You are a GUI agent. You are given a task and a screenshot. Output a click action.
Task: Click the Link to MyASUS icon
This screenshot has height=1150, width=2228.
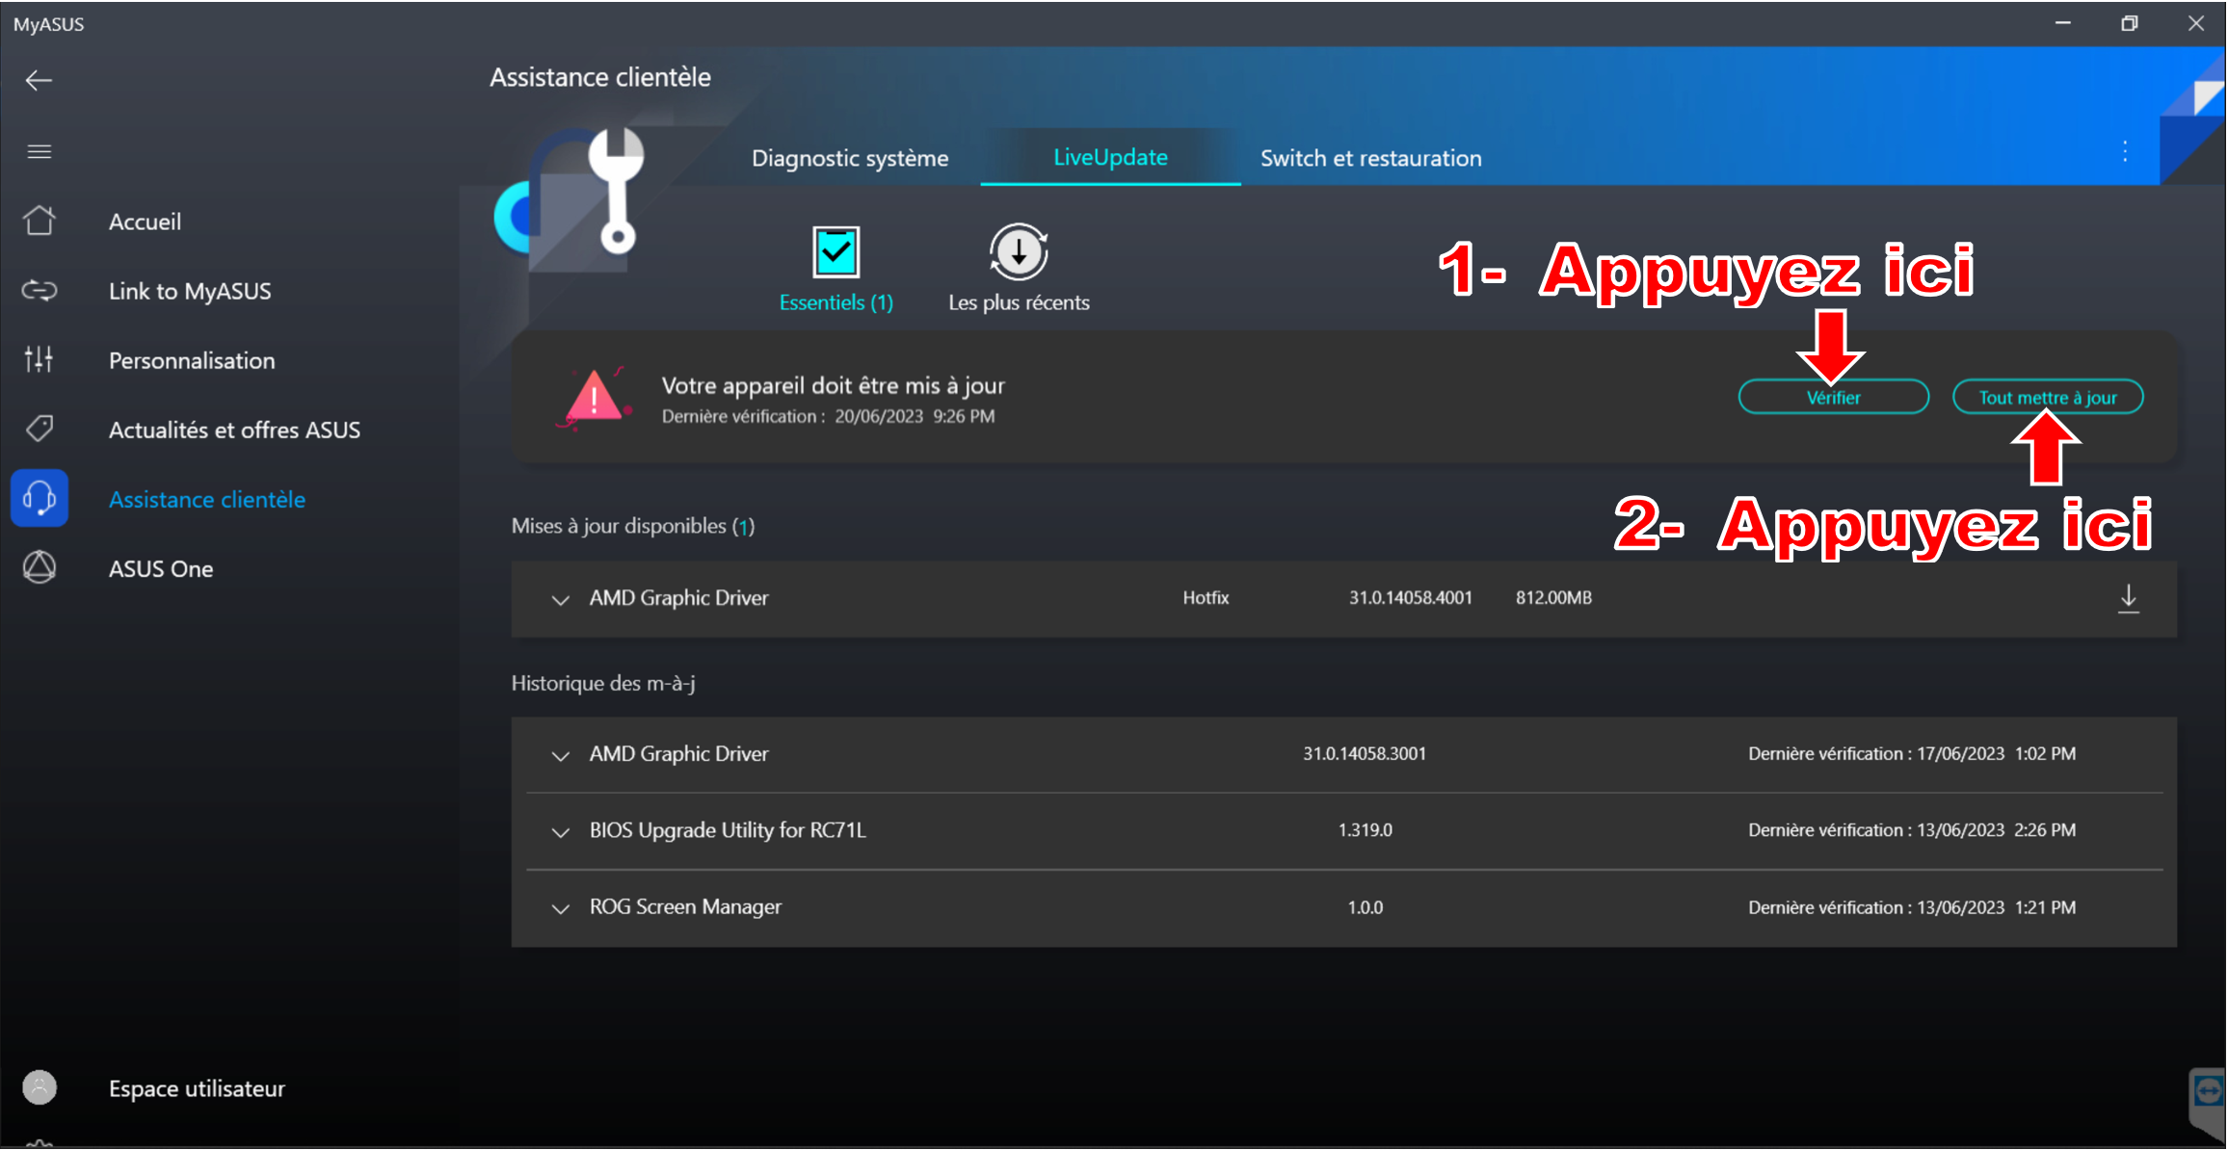[40, 290]
